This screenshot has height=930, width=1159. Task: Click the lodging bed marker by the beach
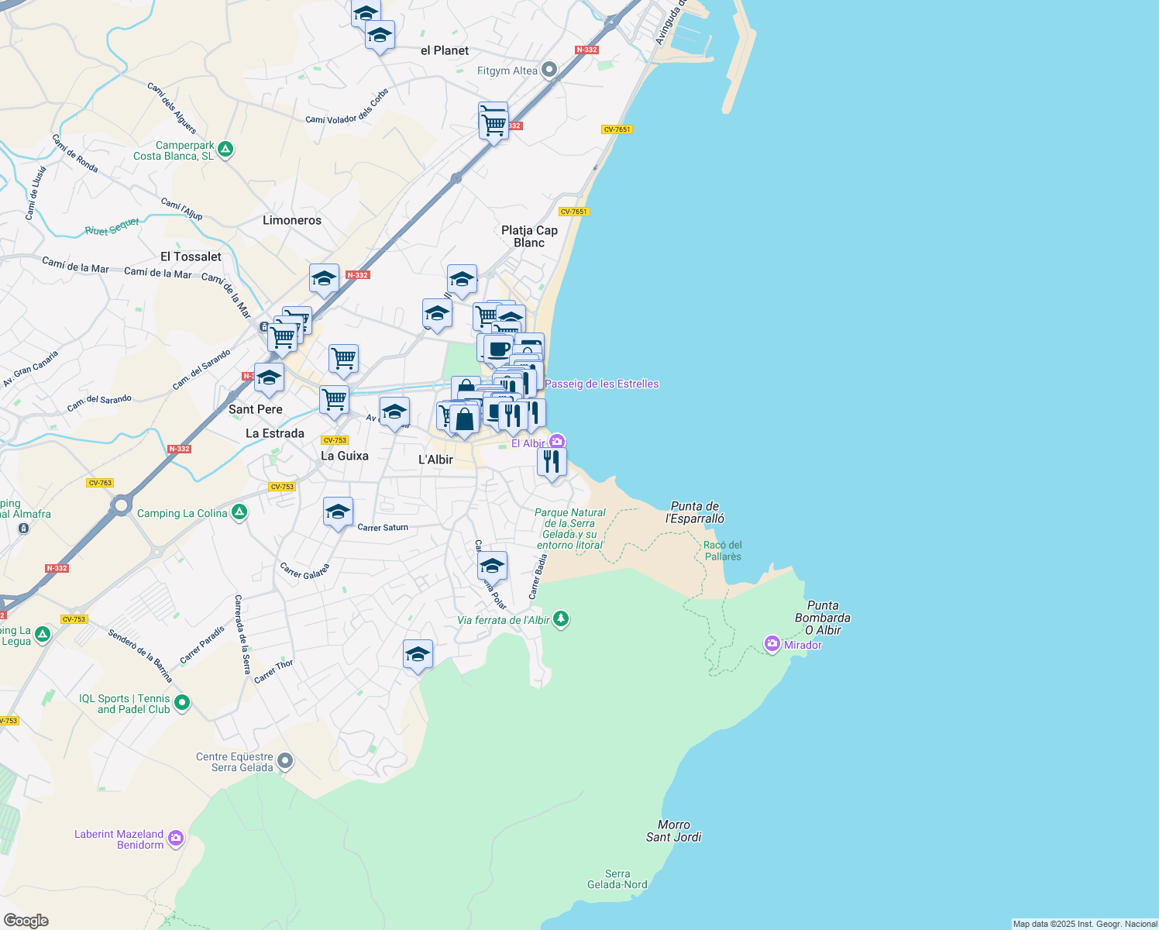[x=530, y=343]
